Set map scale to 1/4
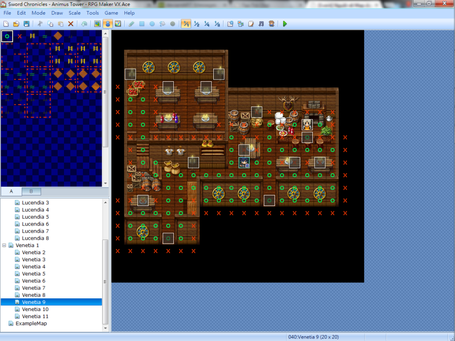Viewport: 455px width, 341px height. pyautogui.click(x=207, y=24)
